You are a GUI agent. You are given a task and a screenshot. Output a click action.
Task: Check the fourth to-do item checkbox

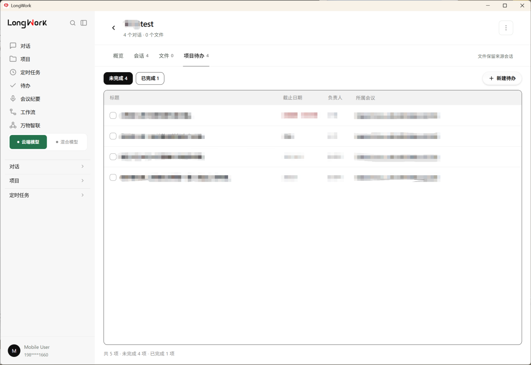click(113, 177)
